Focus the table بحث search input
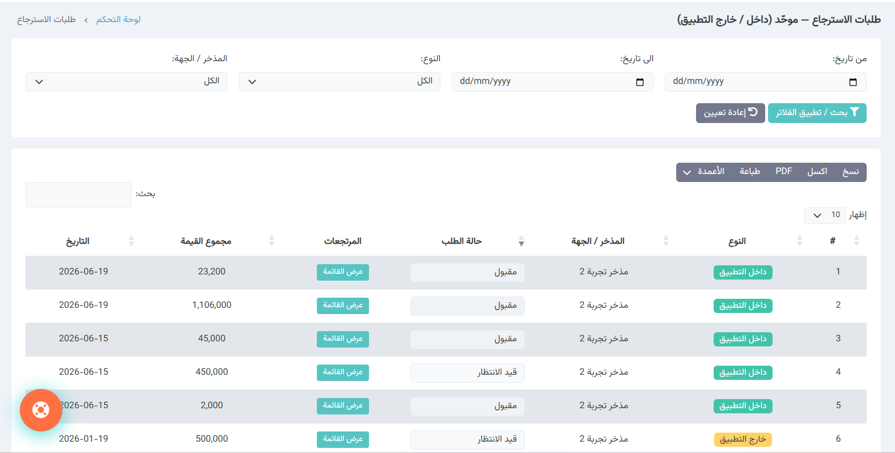The height and width of the screenshot is (453, 895). pos(78,194)
